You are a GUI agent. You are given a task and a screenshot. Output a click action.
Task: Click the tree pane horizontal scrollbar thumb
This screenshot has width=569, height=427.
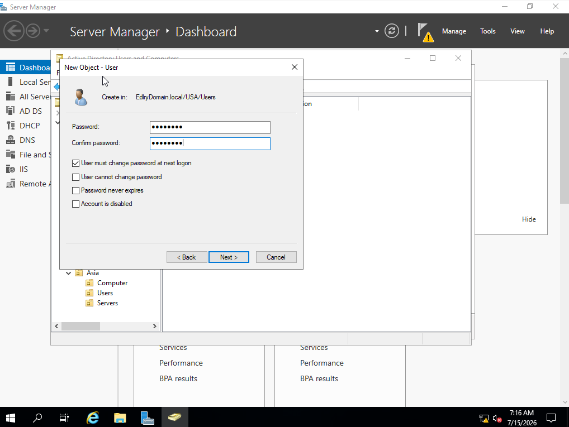click(80, 326)
